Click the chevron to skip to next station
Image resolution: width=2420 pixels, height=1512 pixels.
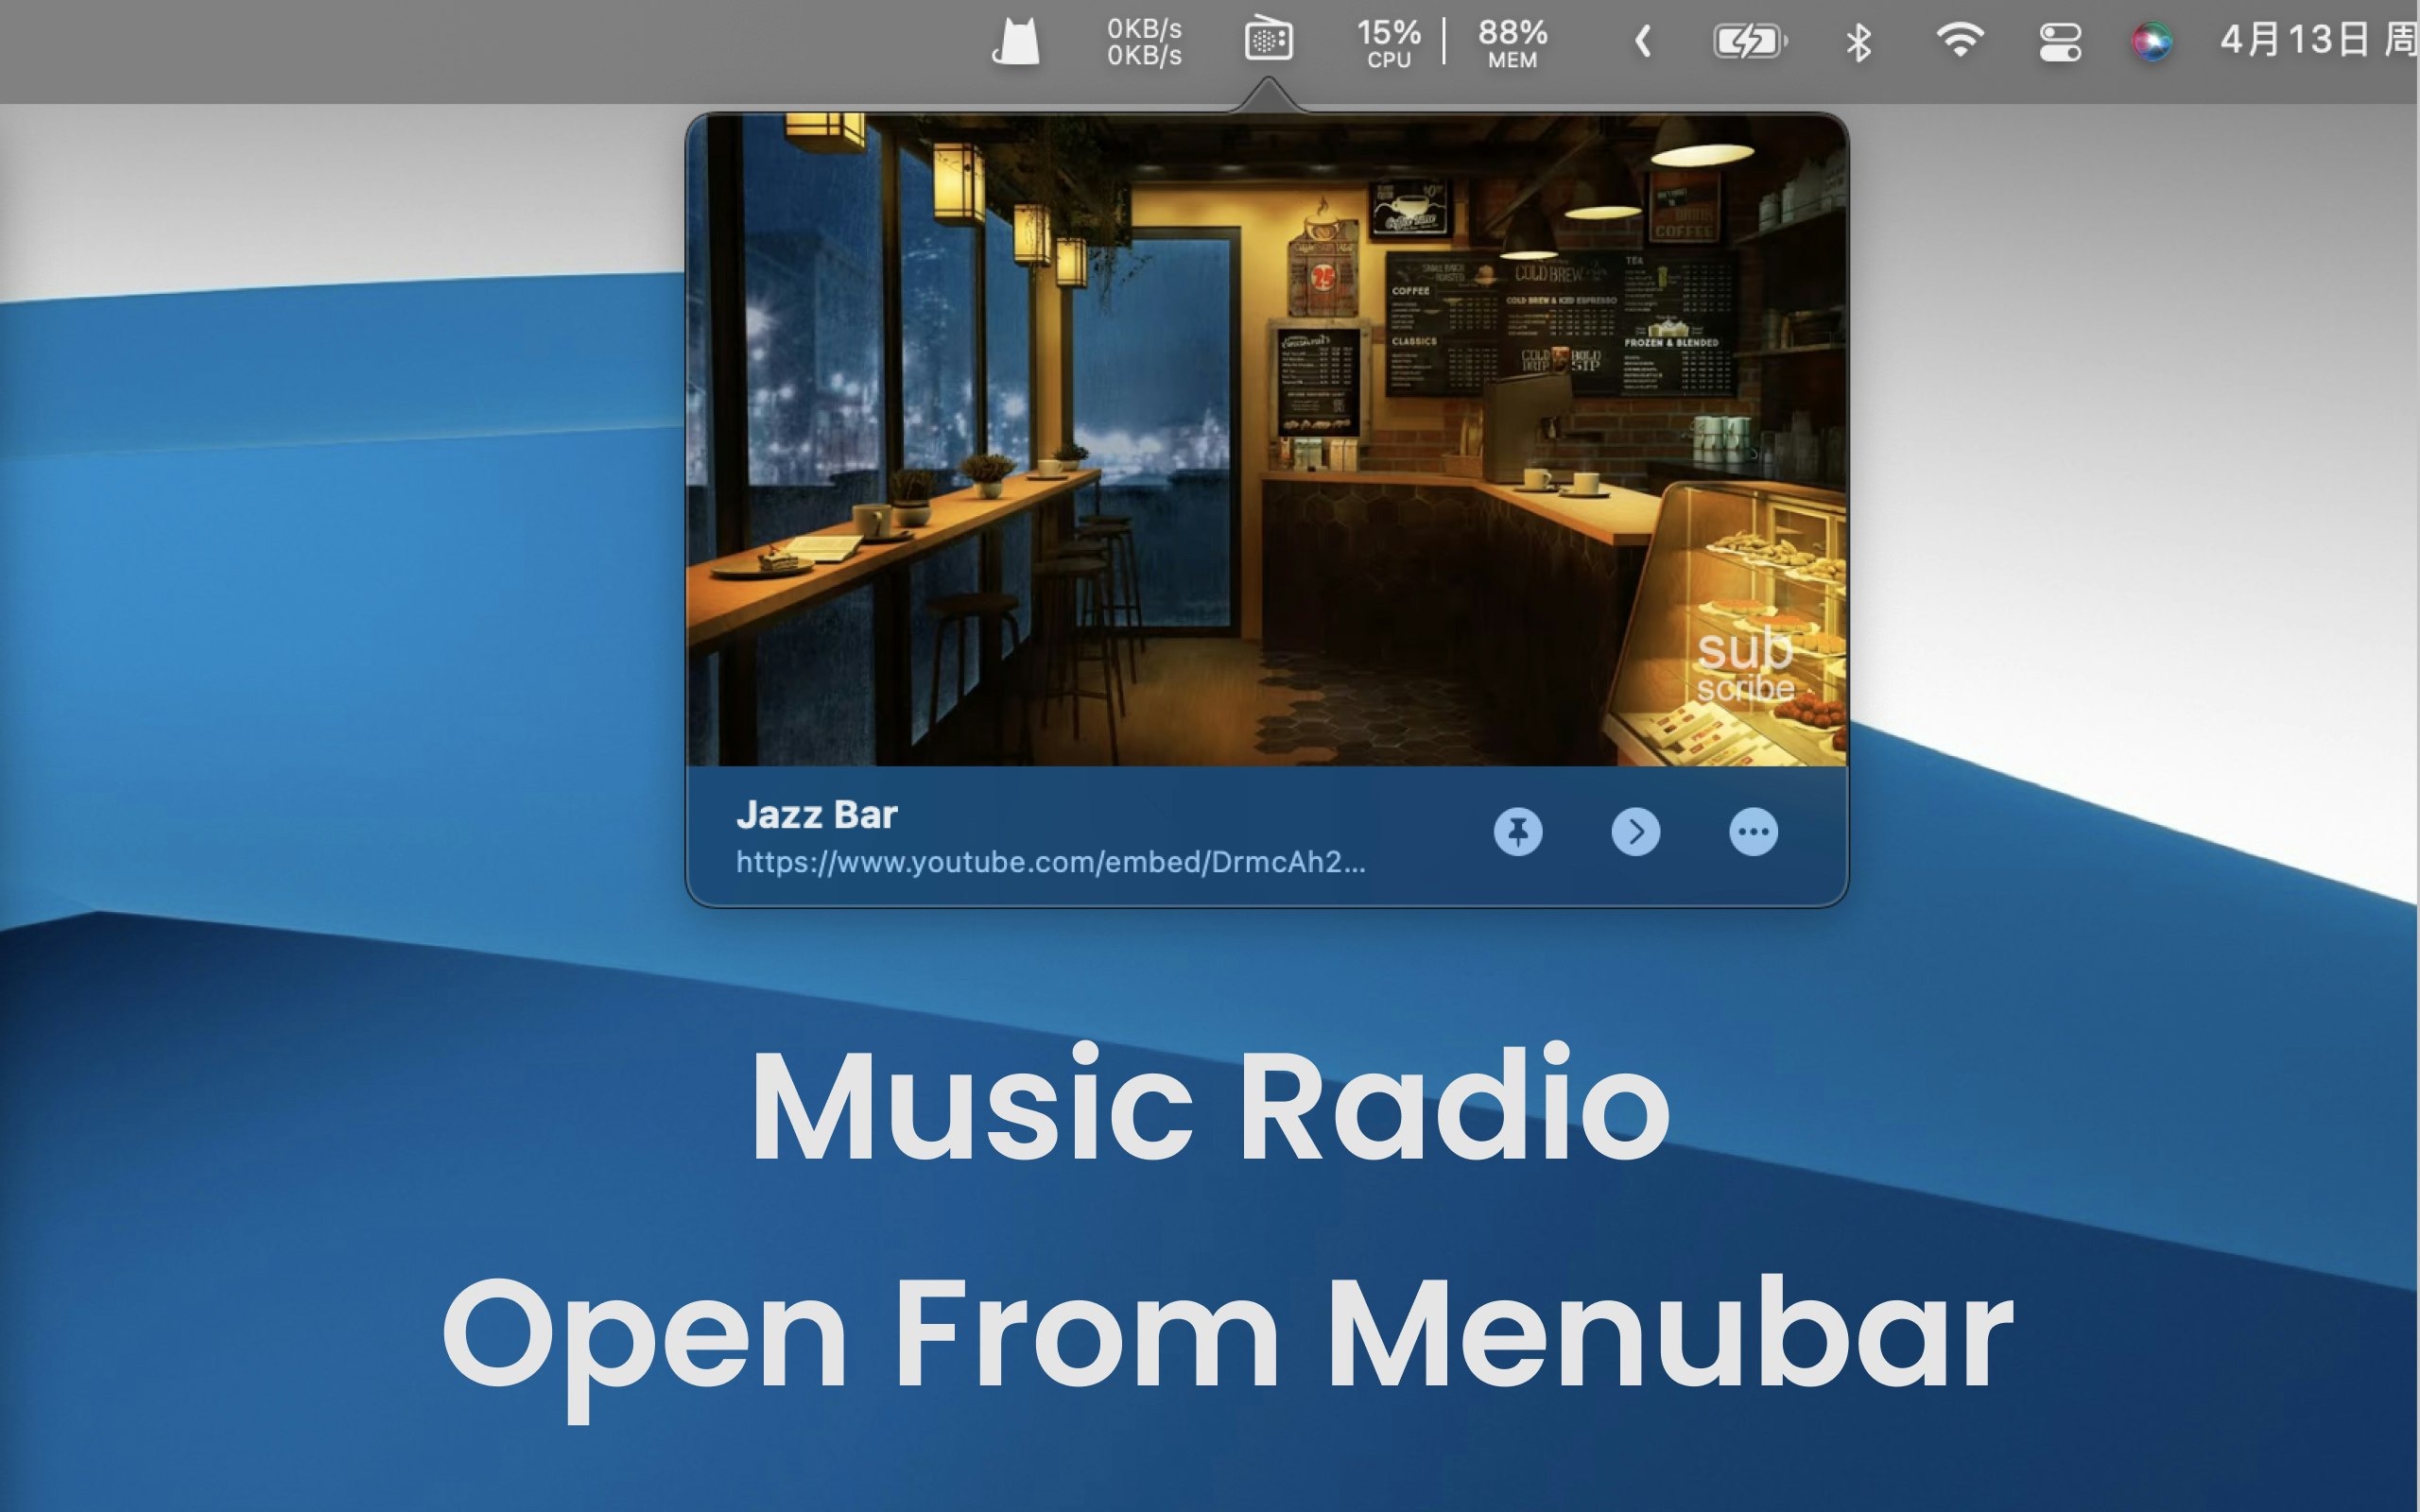pyautogui.click(x=1636, y=831)
